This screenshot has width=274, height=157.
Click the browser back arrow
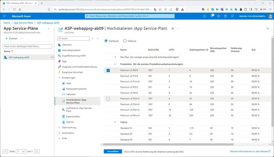(x=4, y=10)
